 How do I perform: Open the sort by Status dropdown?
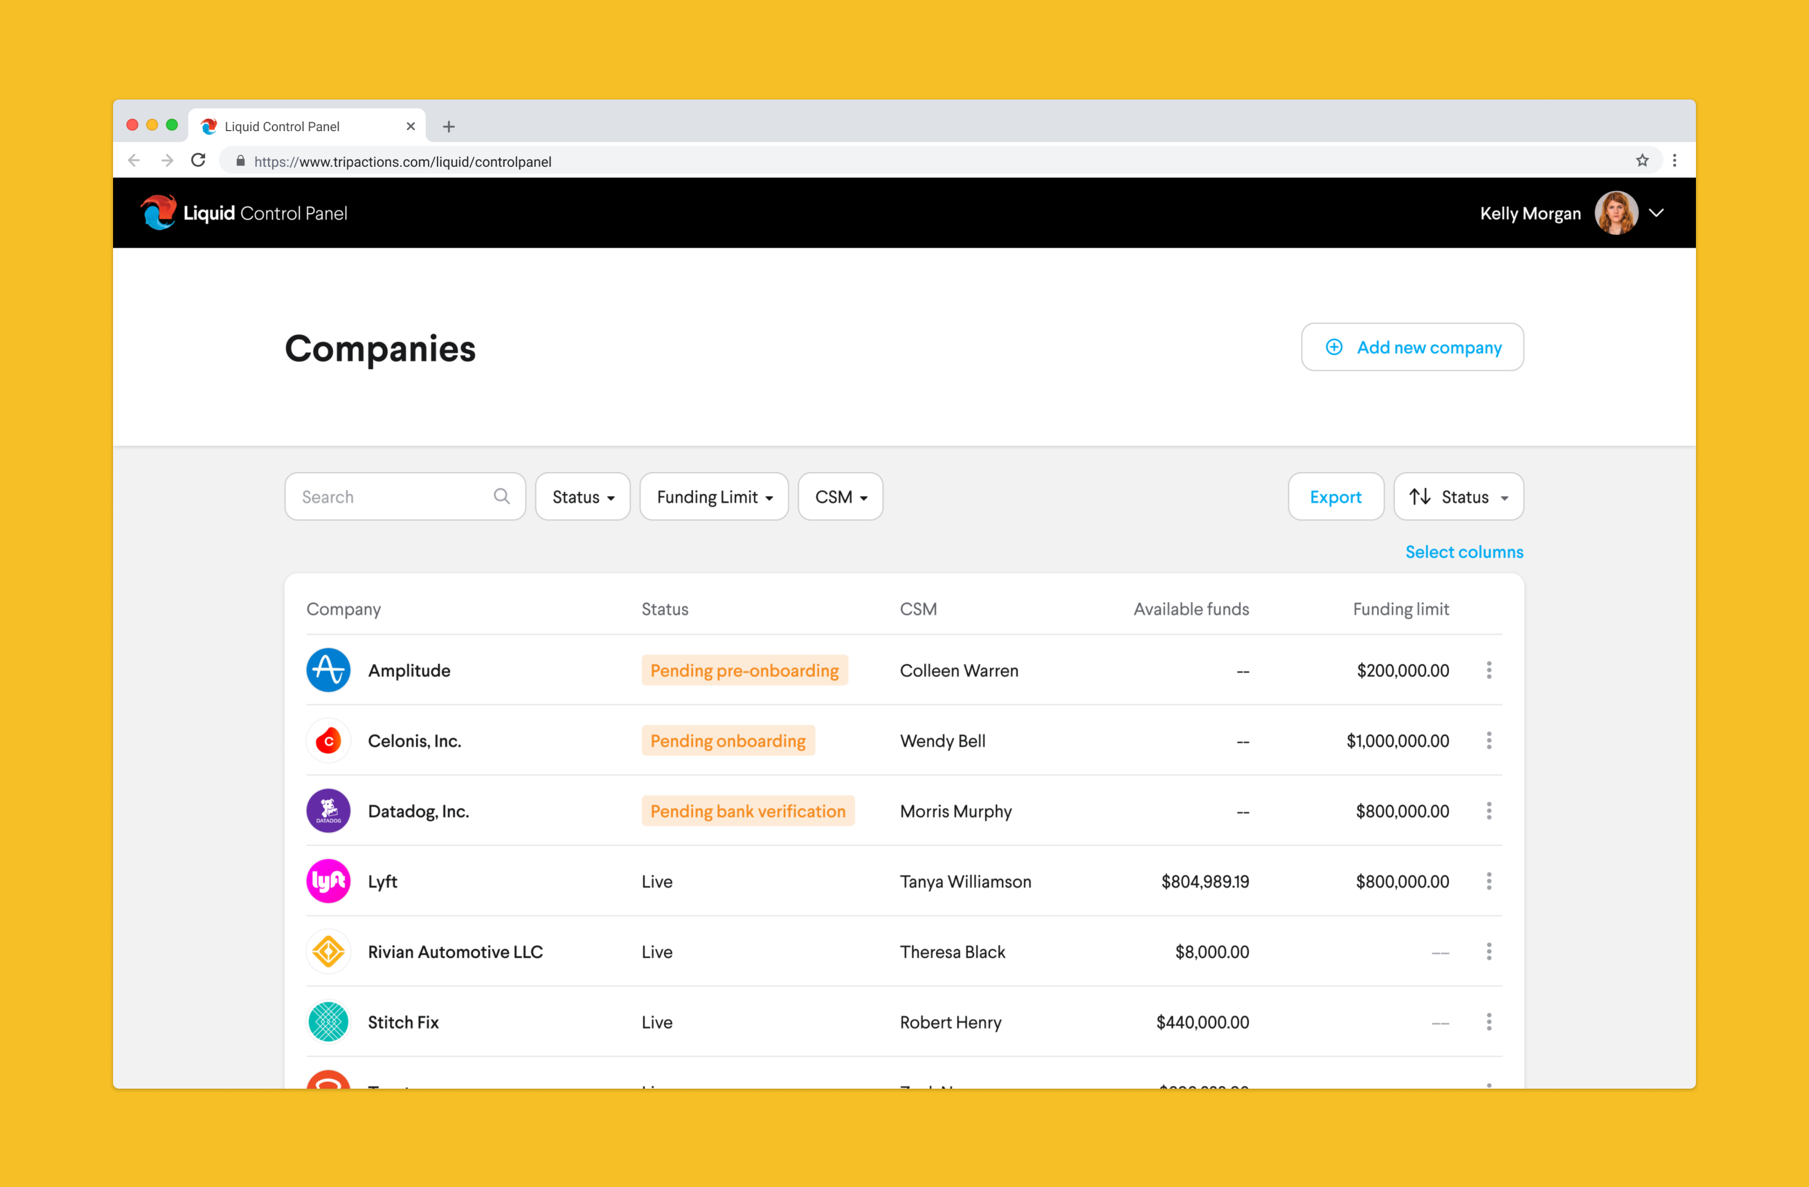pyautogui.click(x=1458, y=497)
